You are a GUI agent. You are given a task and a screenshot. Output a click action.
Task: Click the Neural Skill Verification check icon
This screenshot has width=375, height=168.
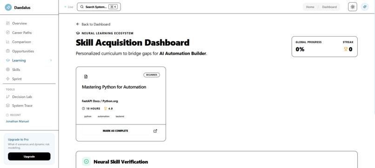pos(87,162)
